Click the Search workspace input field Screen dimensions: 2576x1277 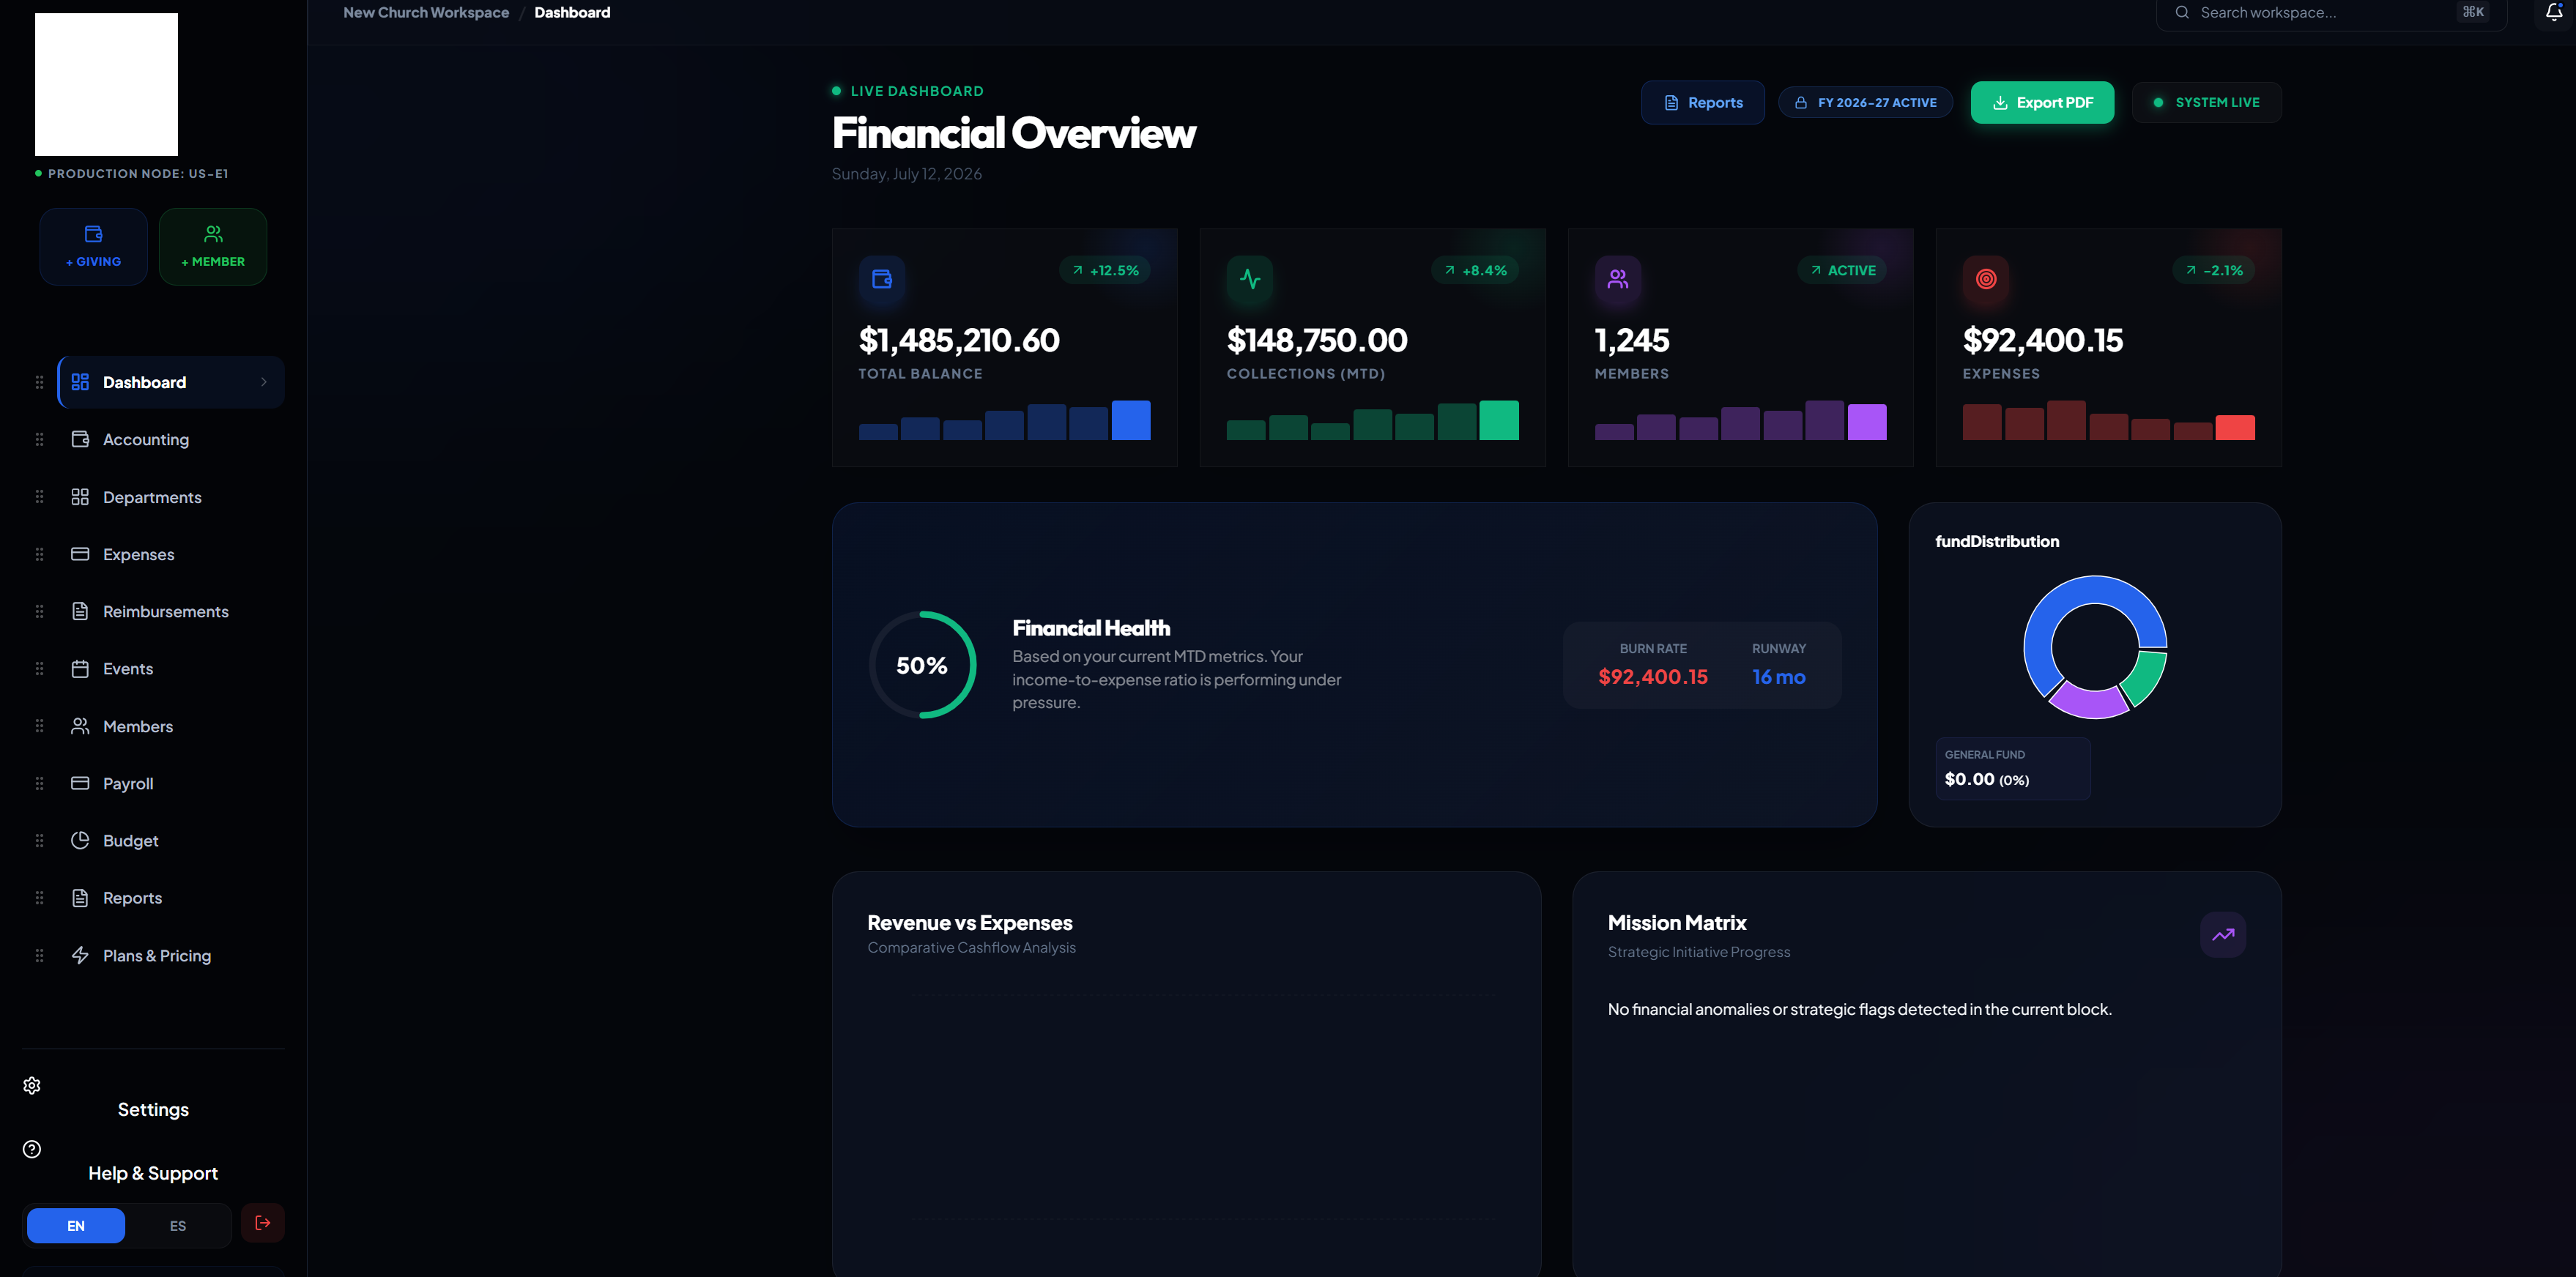coord(2331,12)
